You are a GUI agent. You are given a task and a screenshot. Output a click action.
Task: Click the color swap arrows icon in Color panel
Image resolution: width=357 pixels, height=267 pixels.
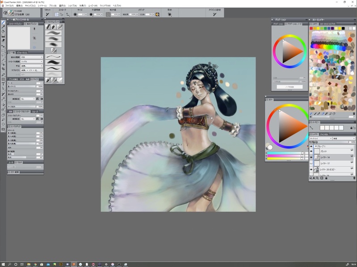267,148
